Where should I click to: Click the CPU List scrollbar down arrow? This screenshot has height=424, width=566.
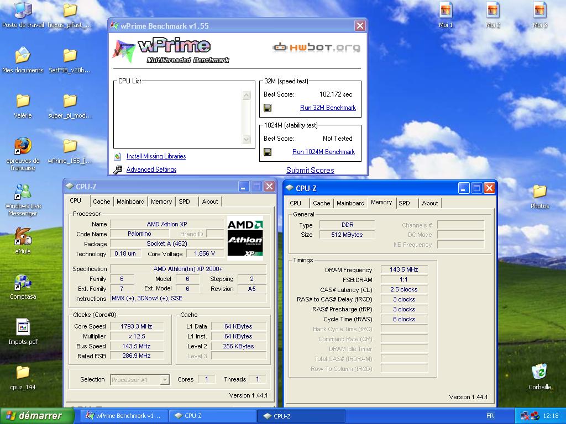pyautogui.click(x=247, y=139)
